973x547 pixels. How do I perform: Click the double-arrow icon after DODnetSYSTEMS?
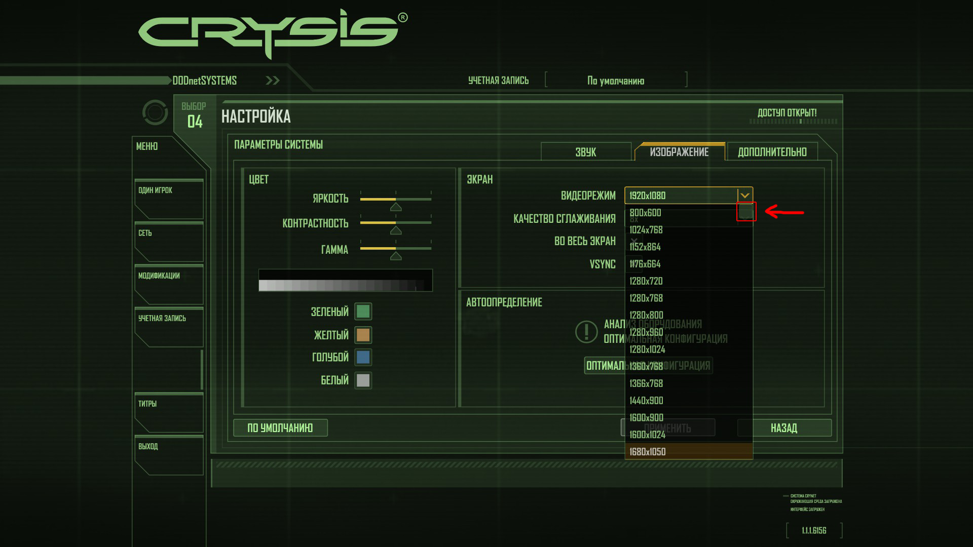click(273, 81)
